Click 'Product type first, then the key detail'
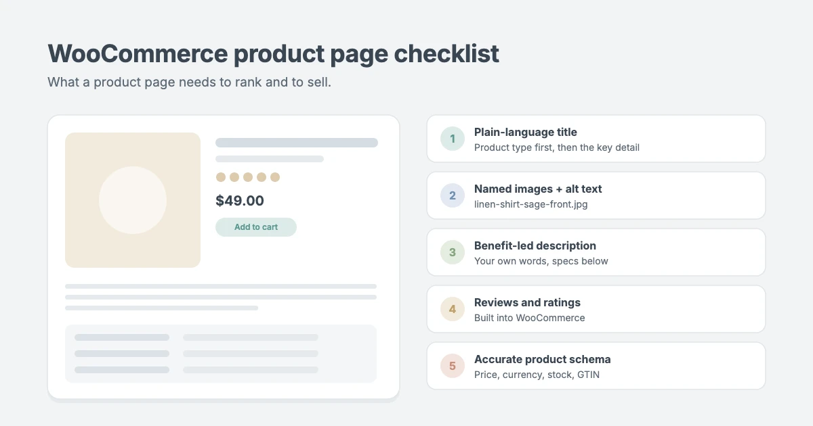This screenshot has width=813, height=426. 557,147
